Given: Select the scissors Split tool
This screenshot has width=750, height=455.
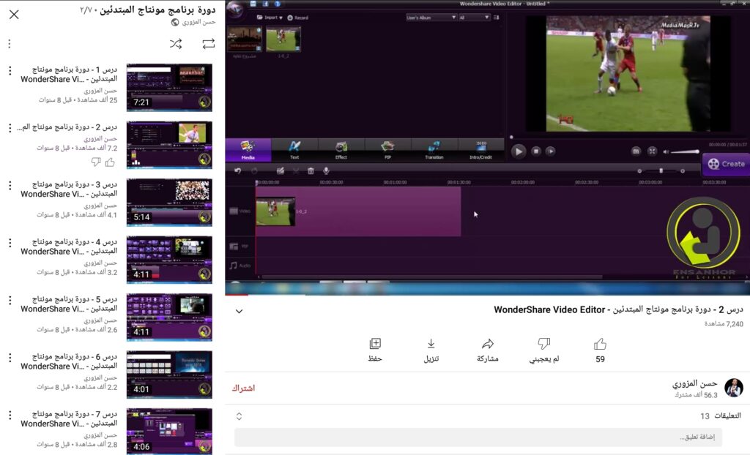Looking at the screenshot, I should 296,170.
